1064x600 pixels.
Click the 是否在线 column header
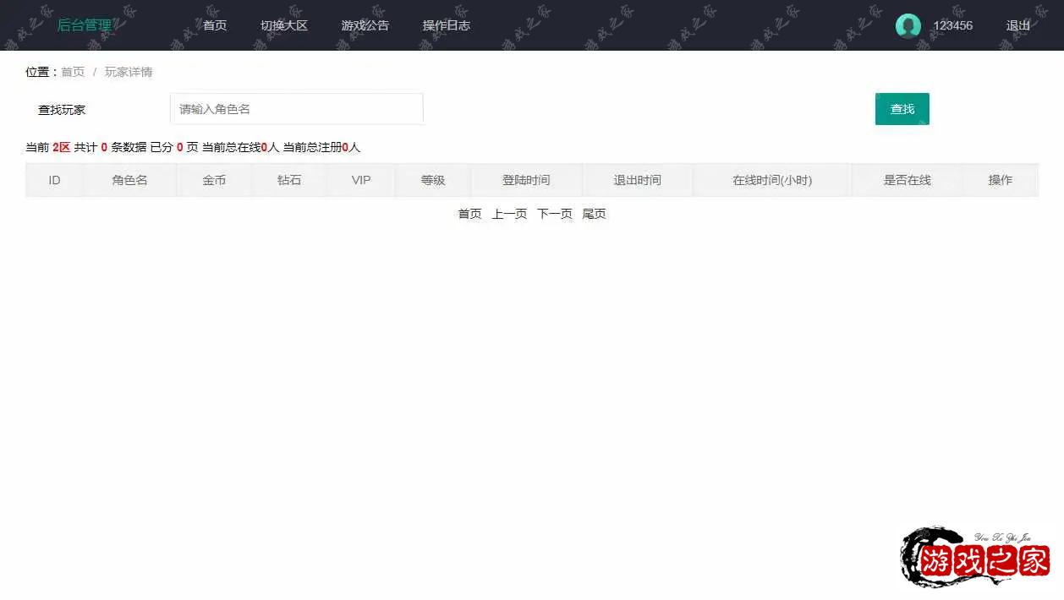[907, 180]
